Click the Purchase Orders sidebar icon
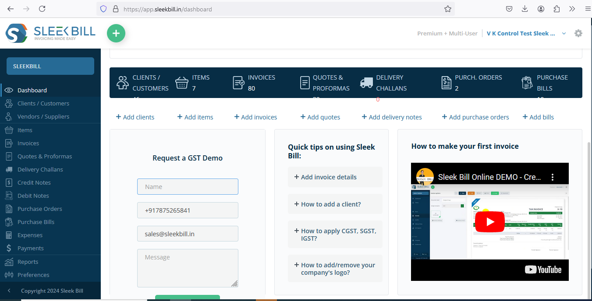Viewport: 592px width, 301px height. coord(9,209)
